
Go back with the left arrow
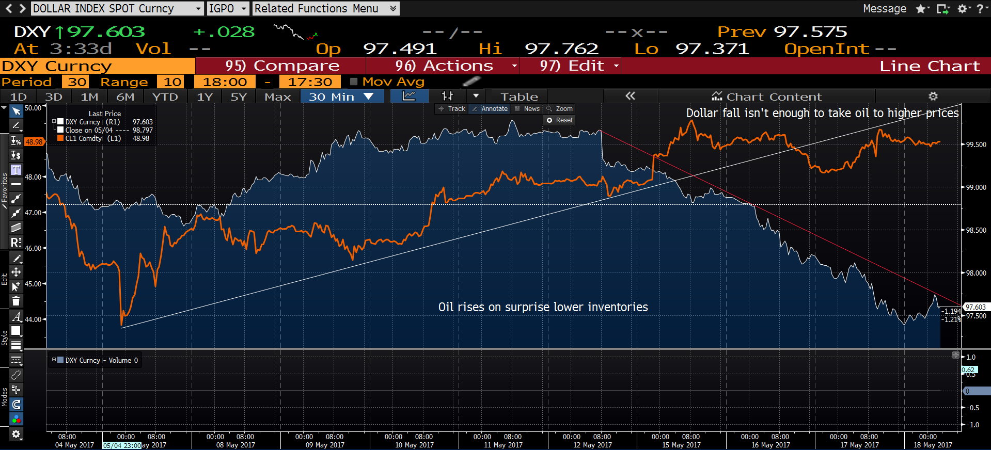click(9, 8)
